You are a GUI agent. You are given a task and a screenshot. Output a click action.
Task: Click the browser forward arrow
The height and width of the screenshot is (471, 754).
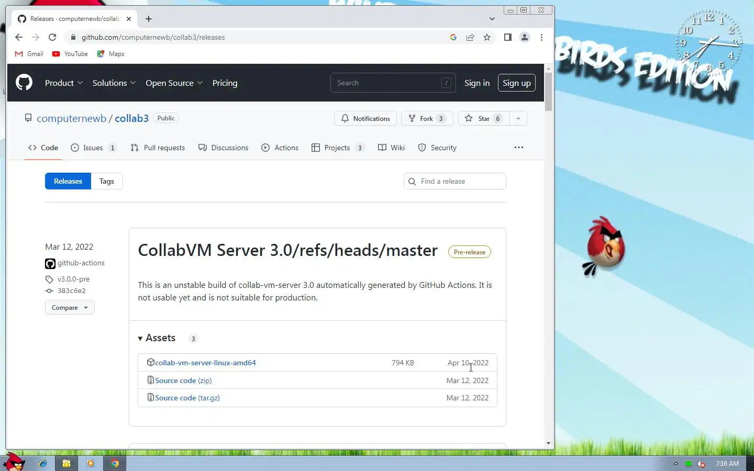36,37
